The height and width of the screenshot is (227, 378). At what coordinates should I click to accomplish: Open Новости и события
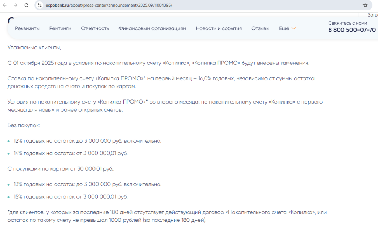click(219, 28)
